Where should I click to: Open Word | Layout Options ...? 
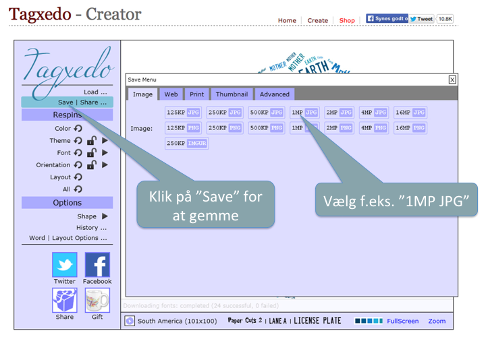68,238
